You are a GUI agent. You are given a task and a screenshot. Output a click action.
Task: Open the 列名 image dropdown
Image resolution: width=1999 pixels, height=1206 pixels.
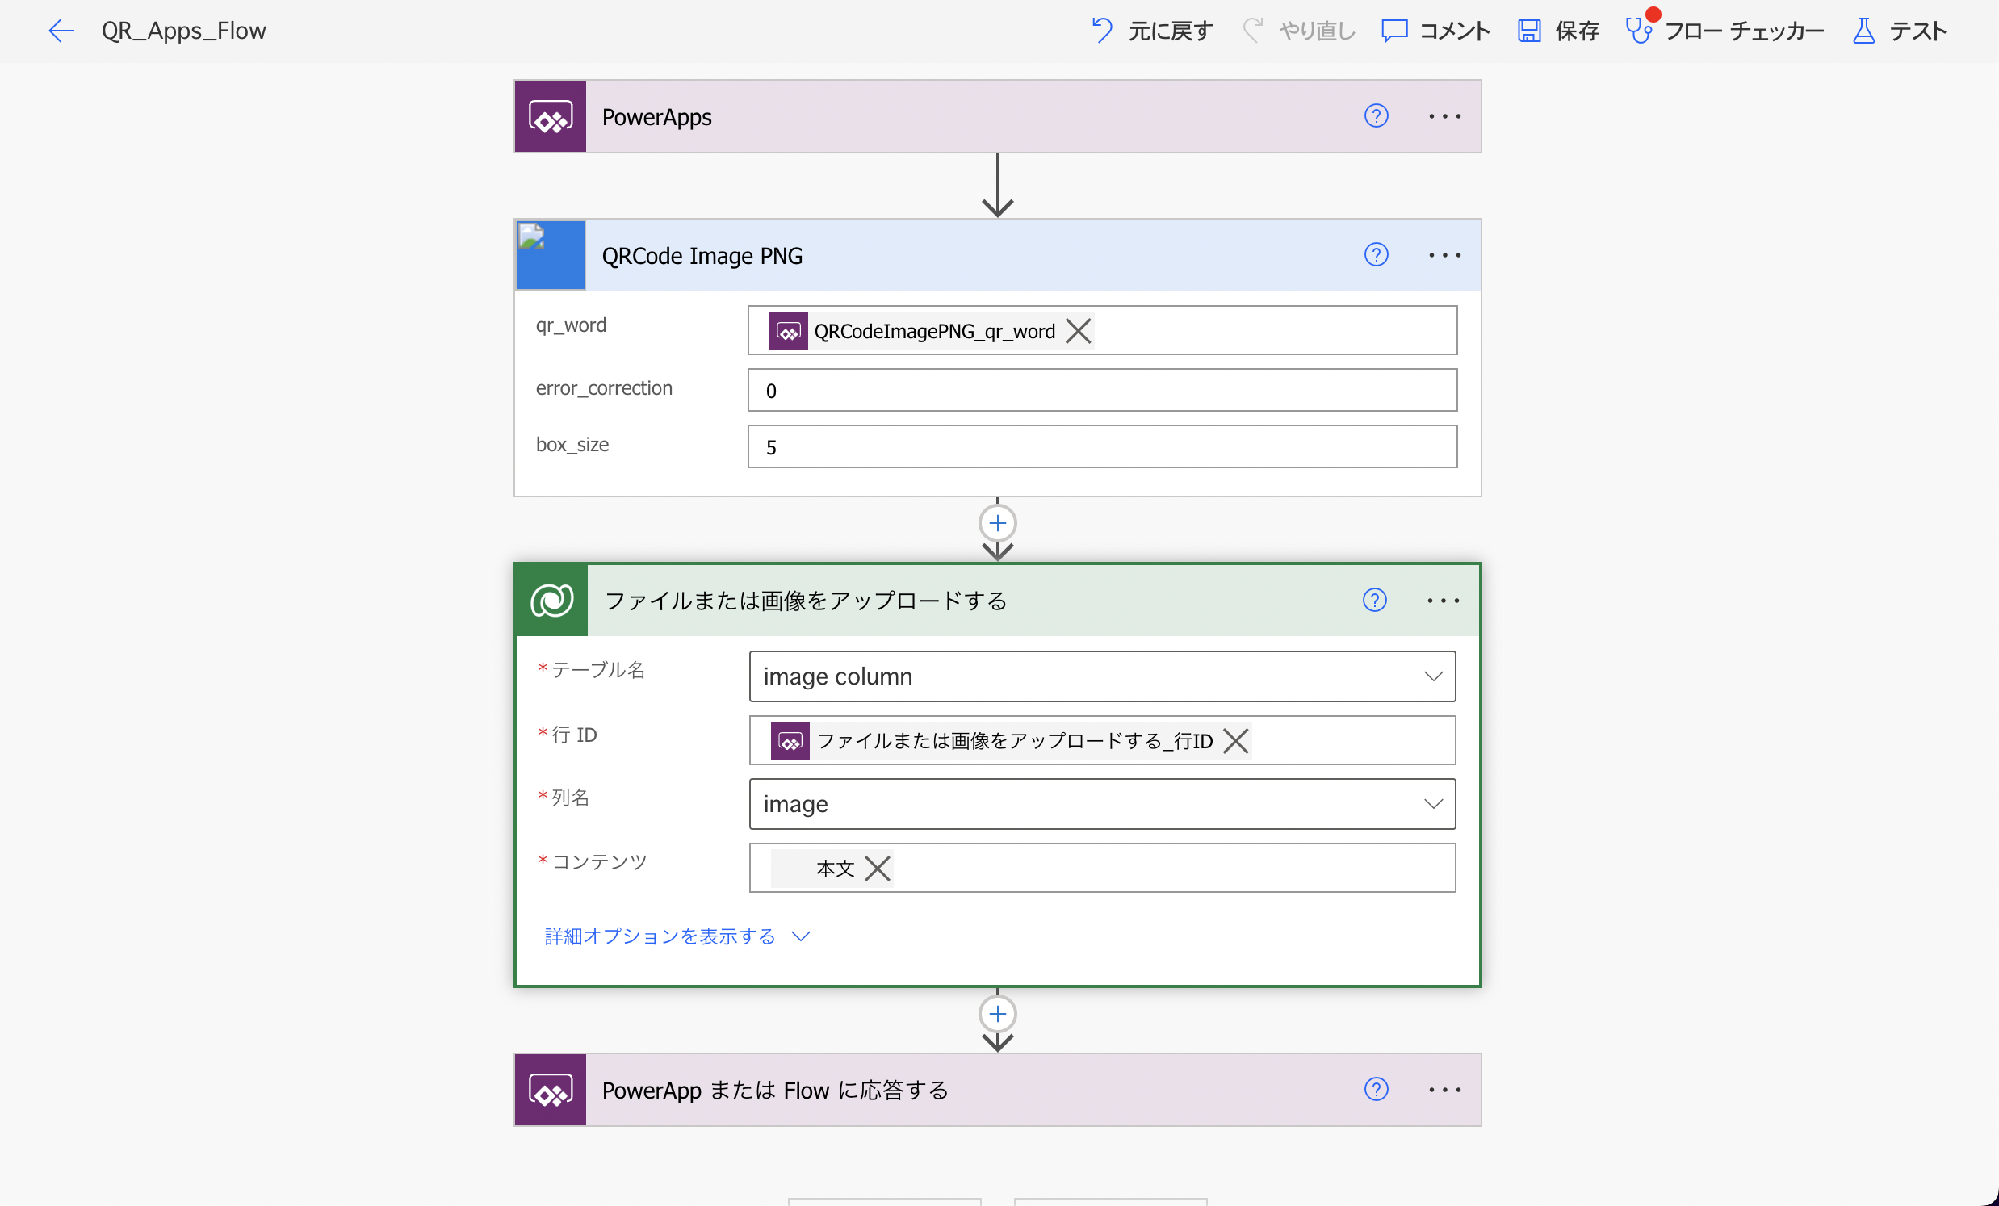(1103, 805)
